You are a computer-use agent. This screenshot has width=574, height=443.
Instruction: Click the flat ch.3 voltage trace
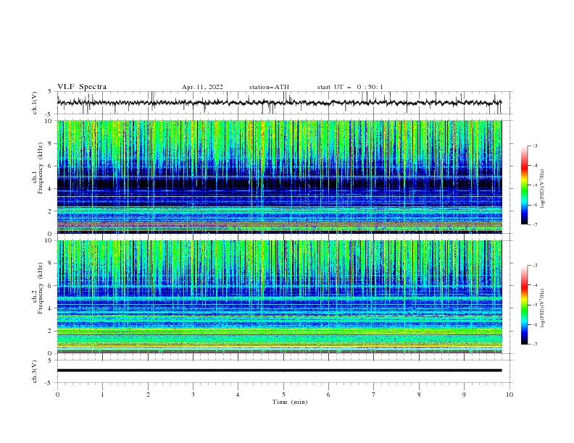pyautogui.click(x=279, y=371)
